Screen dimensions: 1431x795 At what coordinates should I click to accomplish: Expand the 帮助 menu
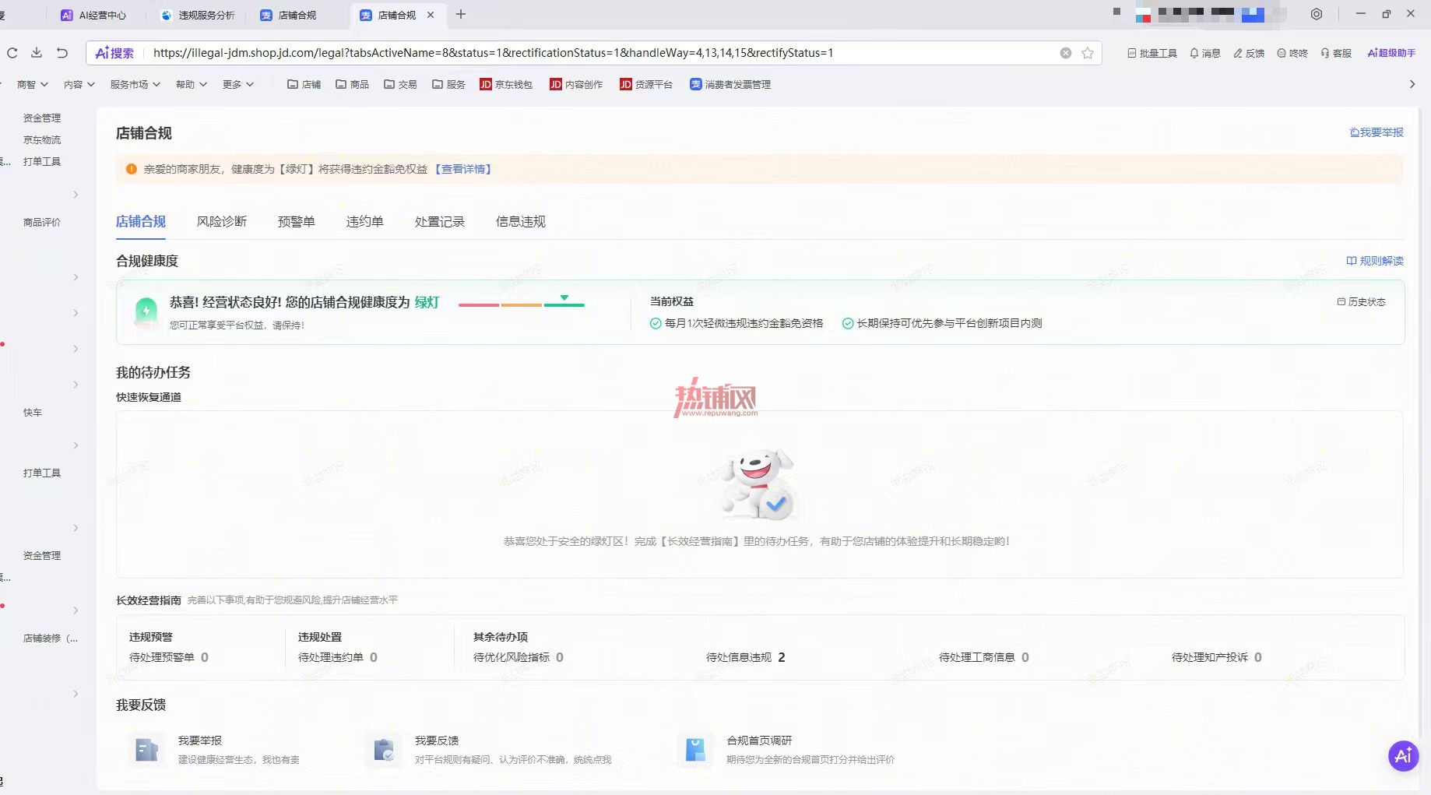tap(192, 84)
